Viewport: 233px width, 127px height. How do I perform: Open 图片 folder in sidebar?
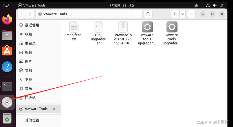tap(38, 61)
